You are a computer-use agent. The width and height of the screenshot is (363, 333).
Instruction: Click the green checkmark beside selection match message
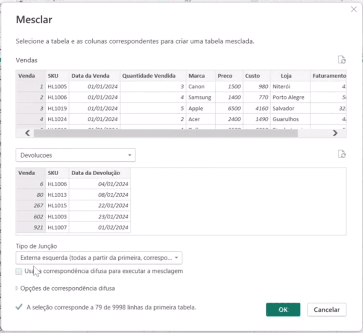19,307
